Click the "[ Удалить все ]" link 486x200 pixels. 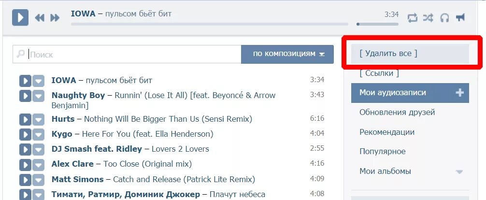388,53
